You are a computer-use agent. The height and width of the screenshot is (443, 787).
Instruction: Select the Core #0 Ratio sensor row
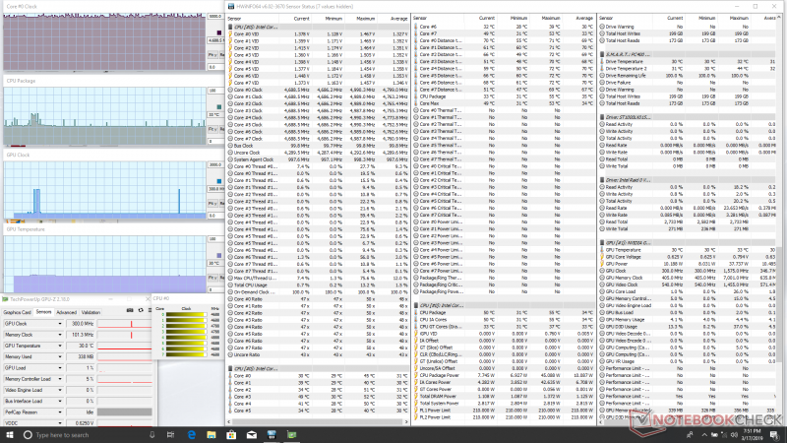317,299
